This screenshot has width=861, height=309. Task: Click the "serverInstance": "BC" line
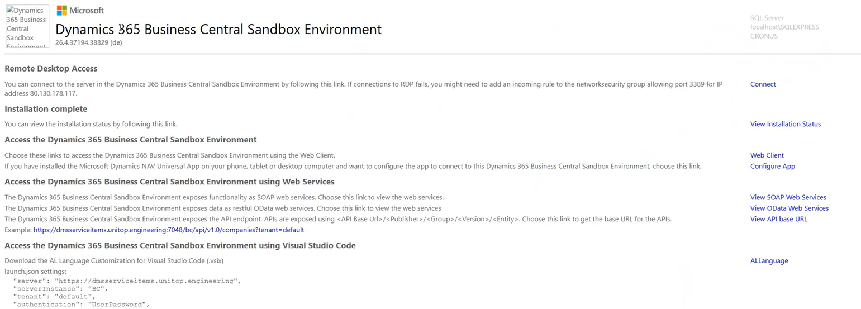(x=60, y=289)
